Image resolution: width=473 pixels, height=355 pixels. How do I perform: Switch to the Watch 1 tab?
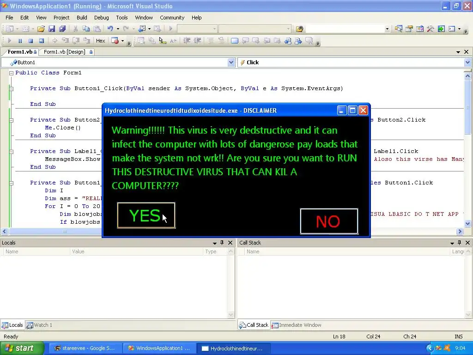40,325
